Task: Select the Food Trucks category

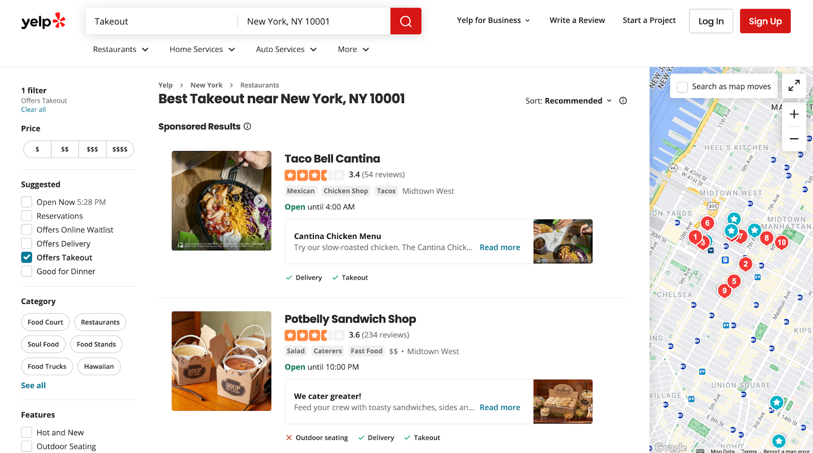Action: 47,367
